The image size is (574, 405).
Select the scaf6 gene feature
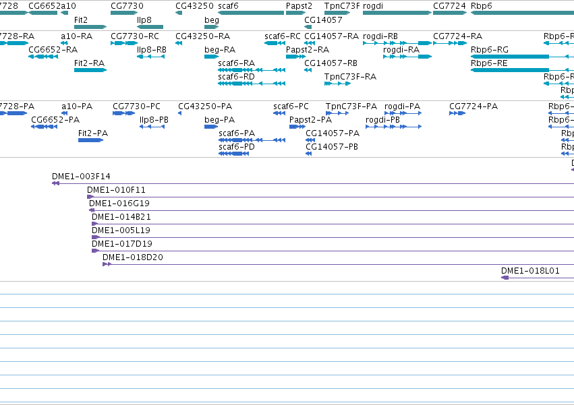point(251,13)
